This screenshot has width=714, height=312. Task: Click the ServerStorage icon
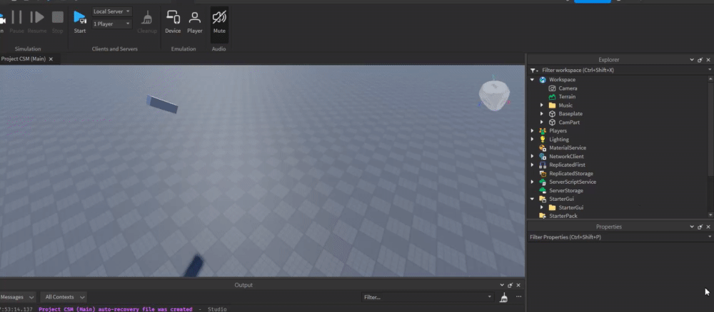pos(543,190)
